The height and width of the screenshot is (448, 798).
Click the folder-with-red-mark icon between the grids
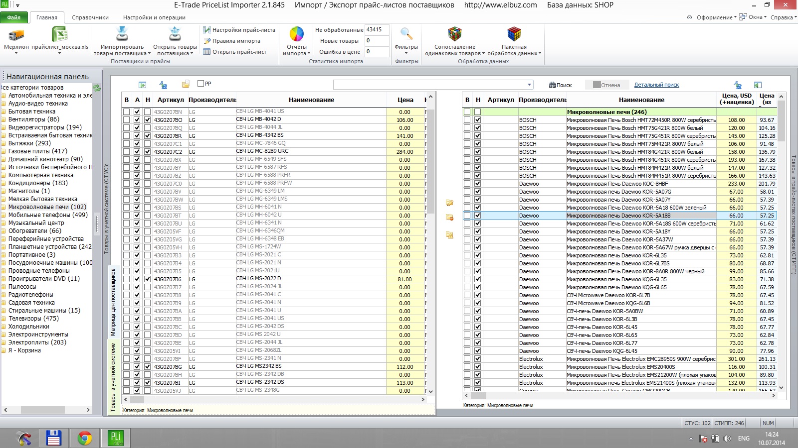tap(449, 218)
